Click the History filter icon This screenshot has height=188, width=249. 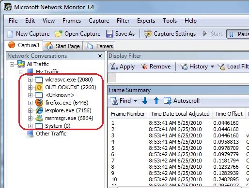tap(184, 67)
